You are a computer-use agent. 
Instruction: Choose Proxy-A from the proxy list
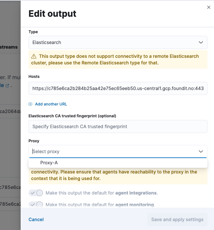coord(49,163)
